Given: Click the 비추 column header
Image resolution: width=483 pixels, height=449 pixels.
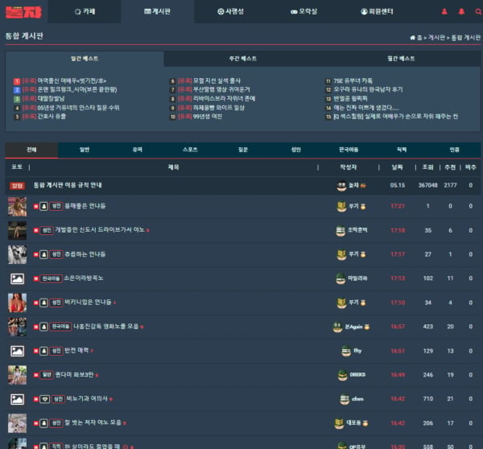Looking at the screenshot, I should (471, 167).
